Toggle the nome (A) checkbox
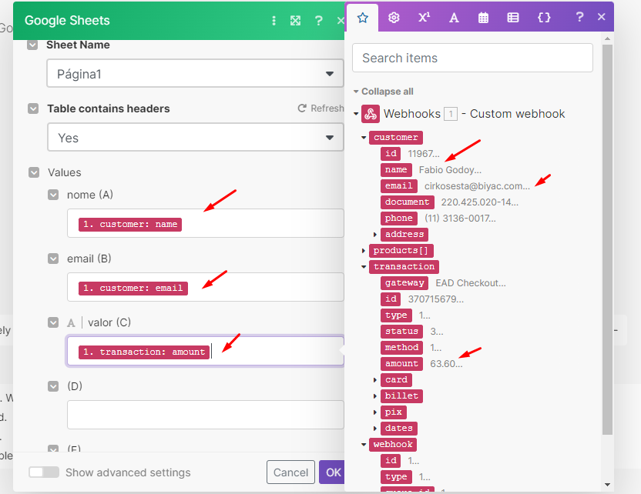Screen dimensions: 641x494 click(x=53, y=195)
